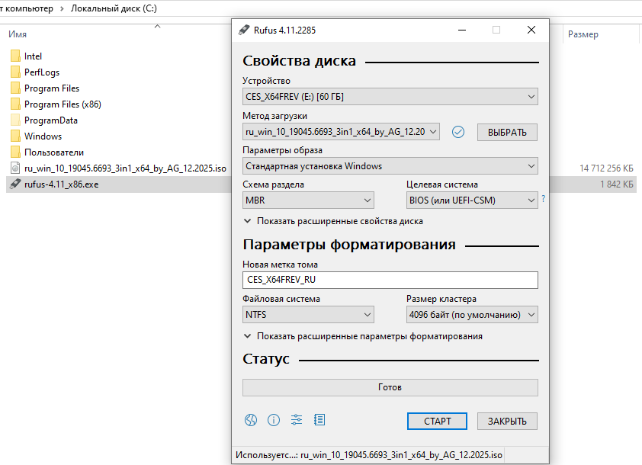The width and height of the screenshot is (642, 465).
Task: Open the Устройство device dropdown
Action: point(390,97)
